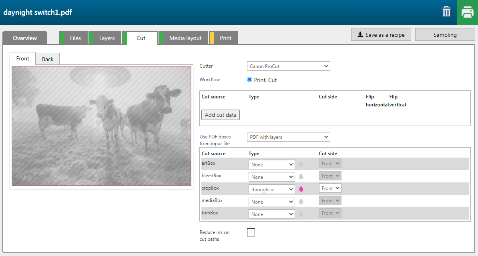
Task: Click the Use PDF boxes from input file label
Action: (x=215, y=140)
